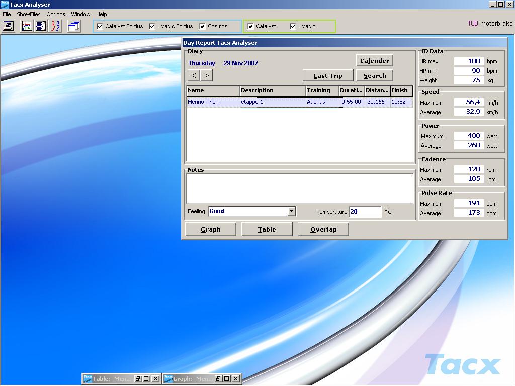This screenshot has height=386, width=515.
Task: Expand the Feeling dropdown list
Action: pyautogui.click(x=291, y=212)
